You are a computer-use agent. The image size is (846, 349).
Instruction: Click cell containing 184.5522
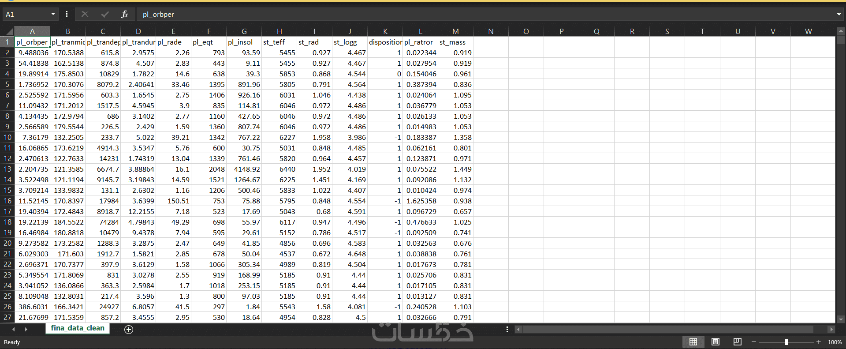point(67,222)
